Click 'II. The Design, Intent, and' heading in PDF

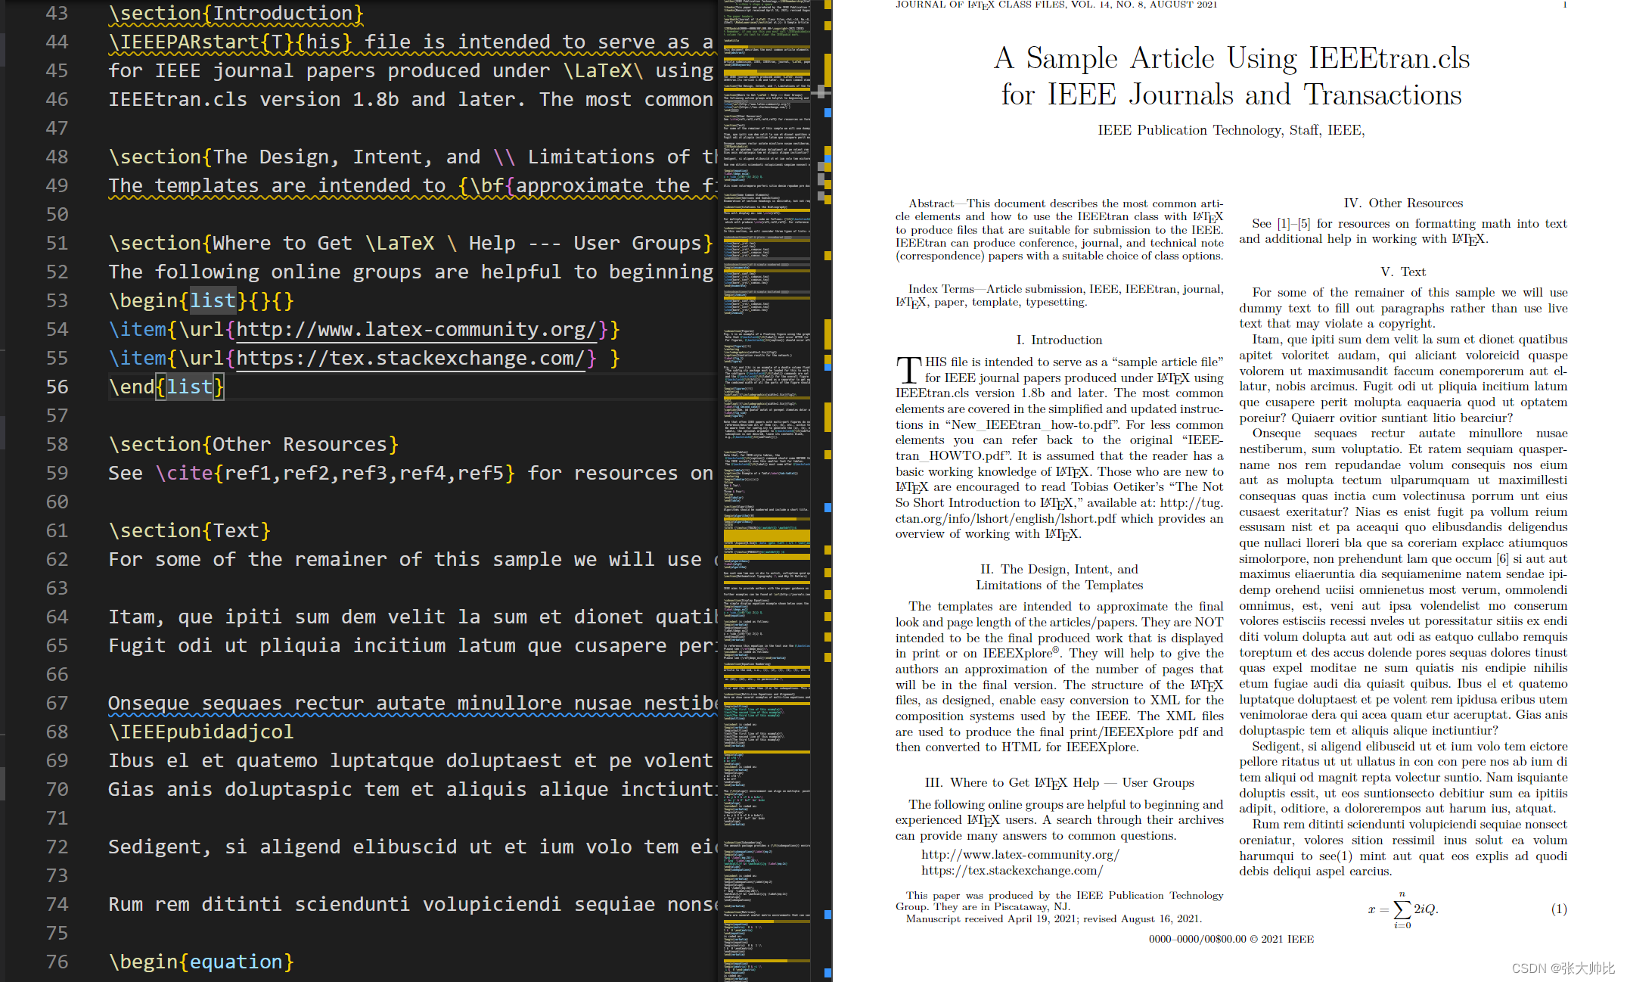tap(1059, 569)
